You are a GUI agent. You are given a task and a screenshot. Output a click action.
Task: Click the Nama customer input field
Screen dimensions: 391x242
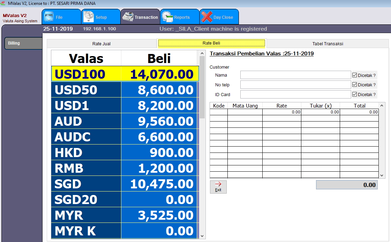click(295, 75)
